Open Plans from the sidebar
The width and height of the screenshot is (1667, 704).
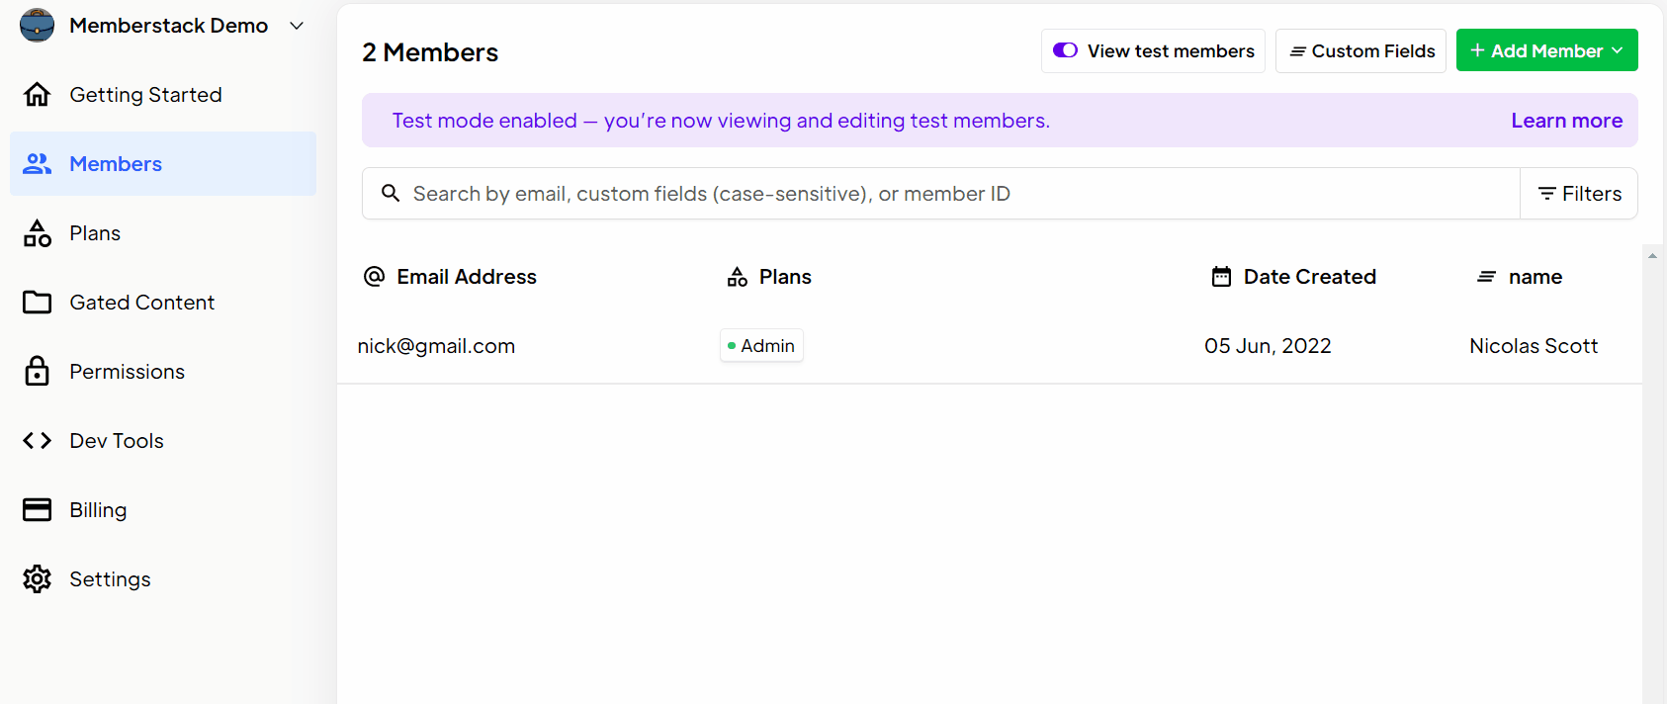click(95, 233)
